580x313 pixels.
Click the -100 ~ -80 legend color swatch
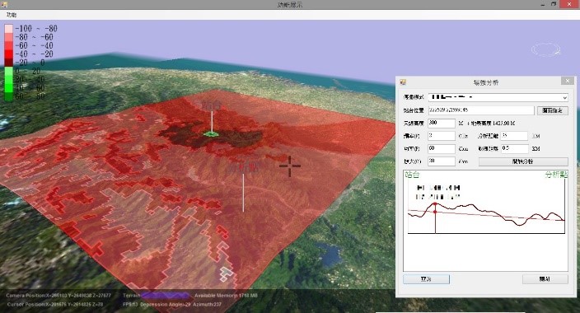8,29
